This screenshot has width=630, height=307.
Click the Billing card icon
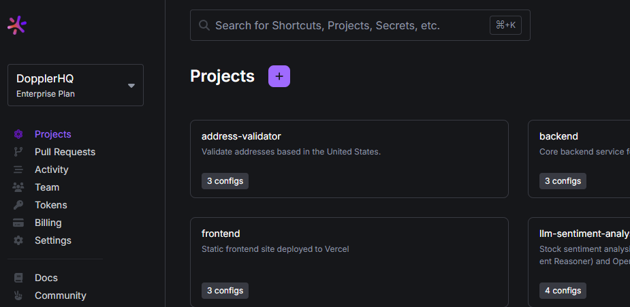[x=18, y=223]
